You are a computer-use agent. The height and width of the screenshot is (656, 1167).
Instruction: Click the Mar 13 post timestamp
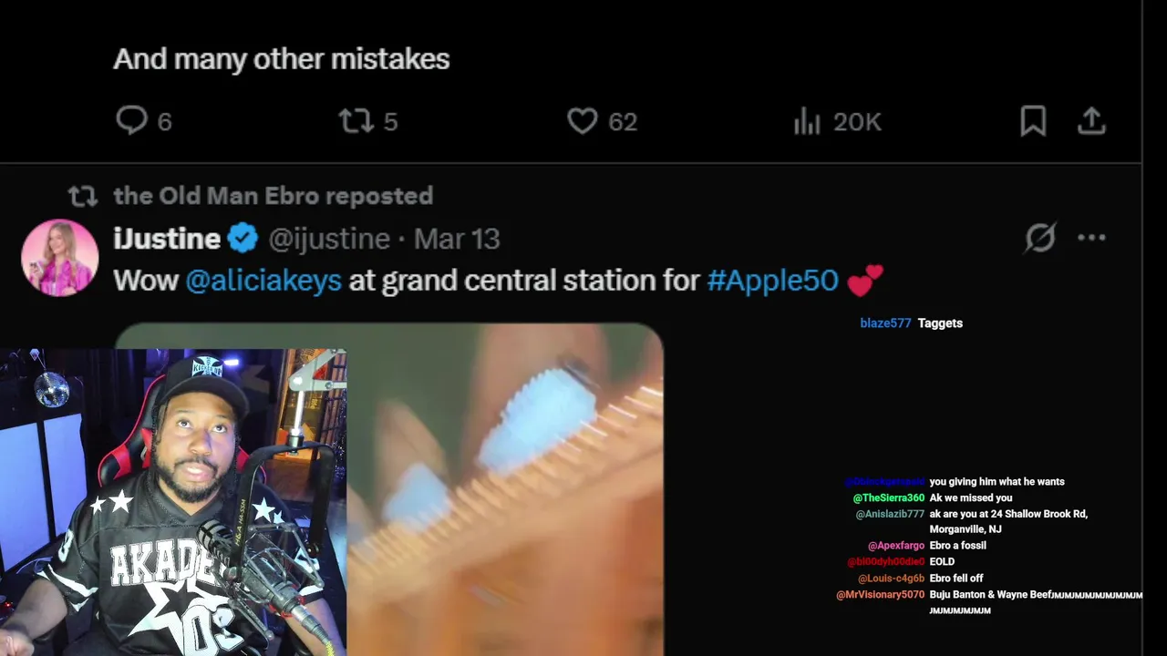(457, 239)
